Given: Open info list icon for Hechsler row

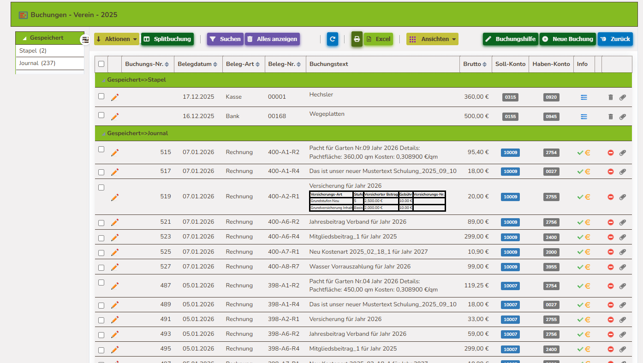Looking at the screenshot, I should (x=584, y=97).
